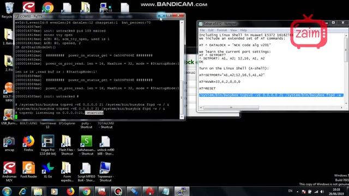Switch to Firefox in the taskbar

click(x=70, y=191)
